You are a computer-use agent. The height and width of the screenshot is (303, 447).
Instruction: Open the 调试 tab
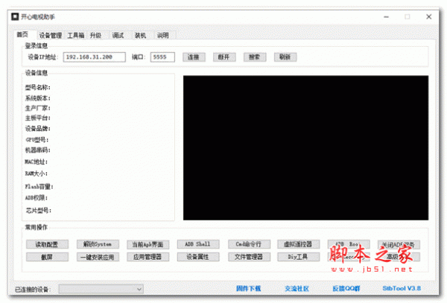(x=118, y=35)
